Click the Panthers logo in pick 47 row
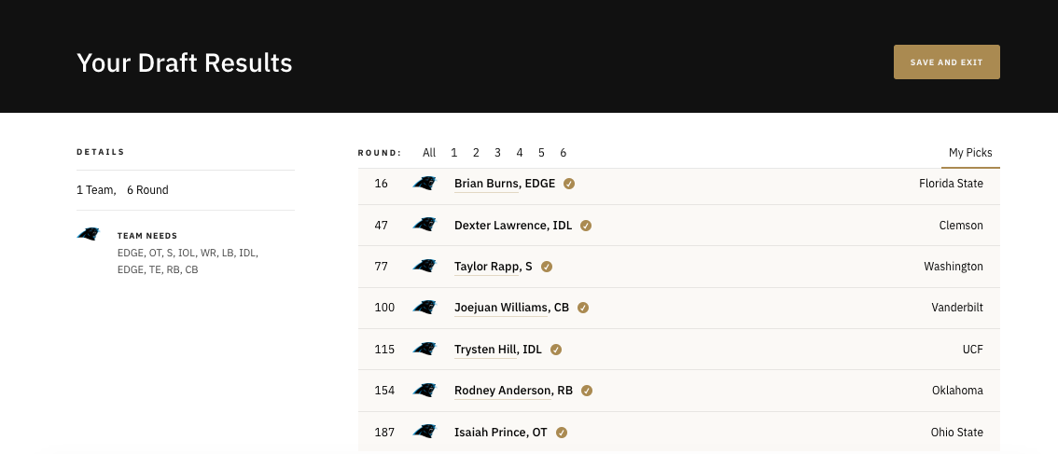Image resolution: width=1058 pixels, height=454 pixels. 425,225
